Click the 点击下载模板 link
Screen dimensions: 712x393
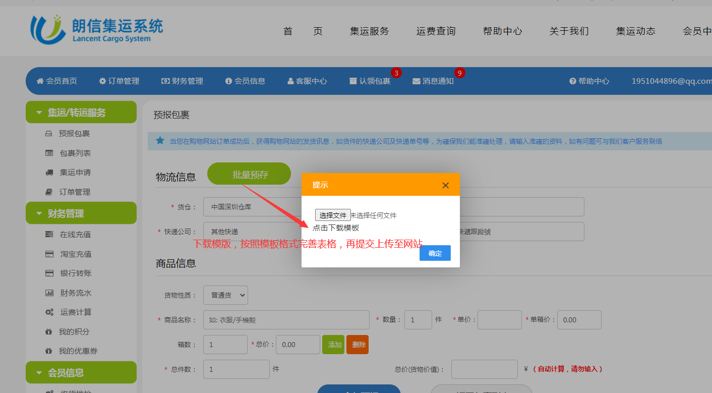click(336, 228)
